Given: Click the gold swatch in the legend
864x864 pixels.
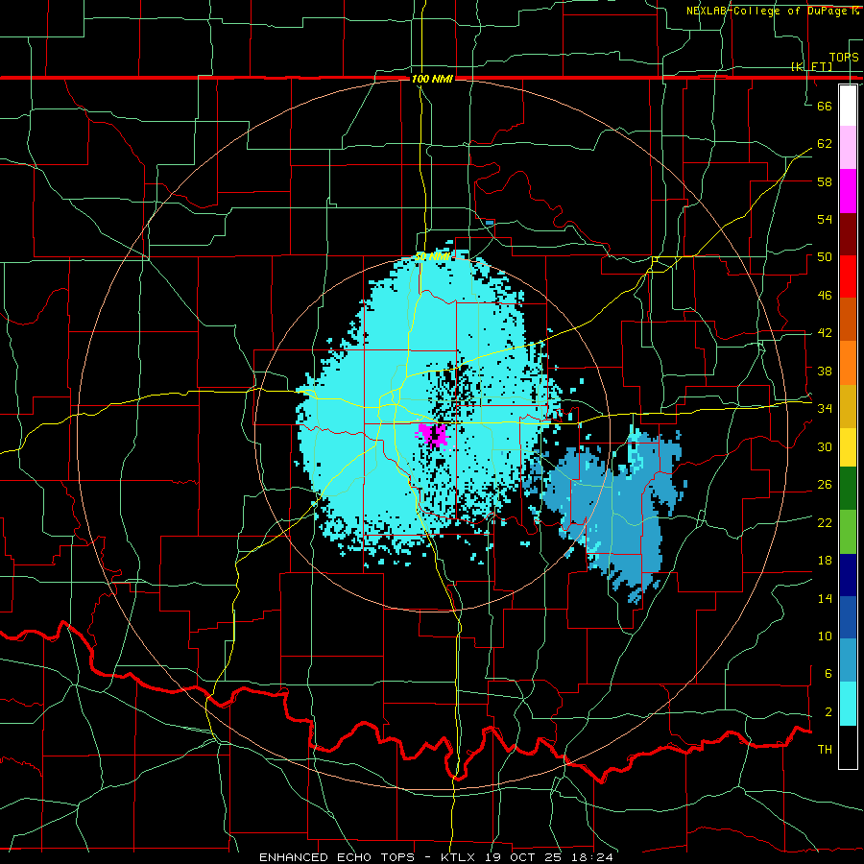Looking at the screenshot, I should pyautogui.click(x=848, y=407).
